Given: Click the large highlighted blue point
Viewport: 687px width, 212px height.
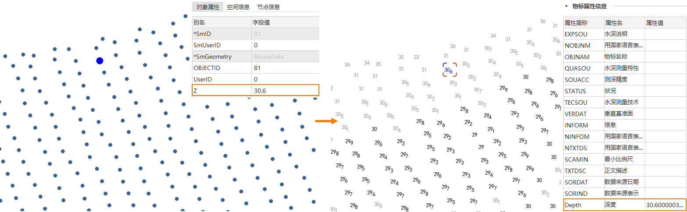Looking at the screenshot, I should coord(100,61).
